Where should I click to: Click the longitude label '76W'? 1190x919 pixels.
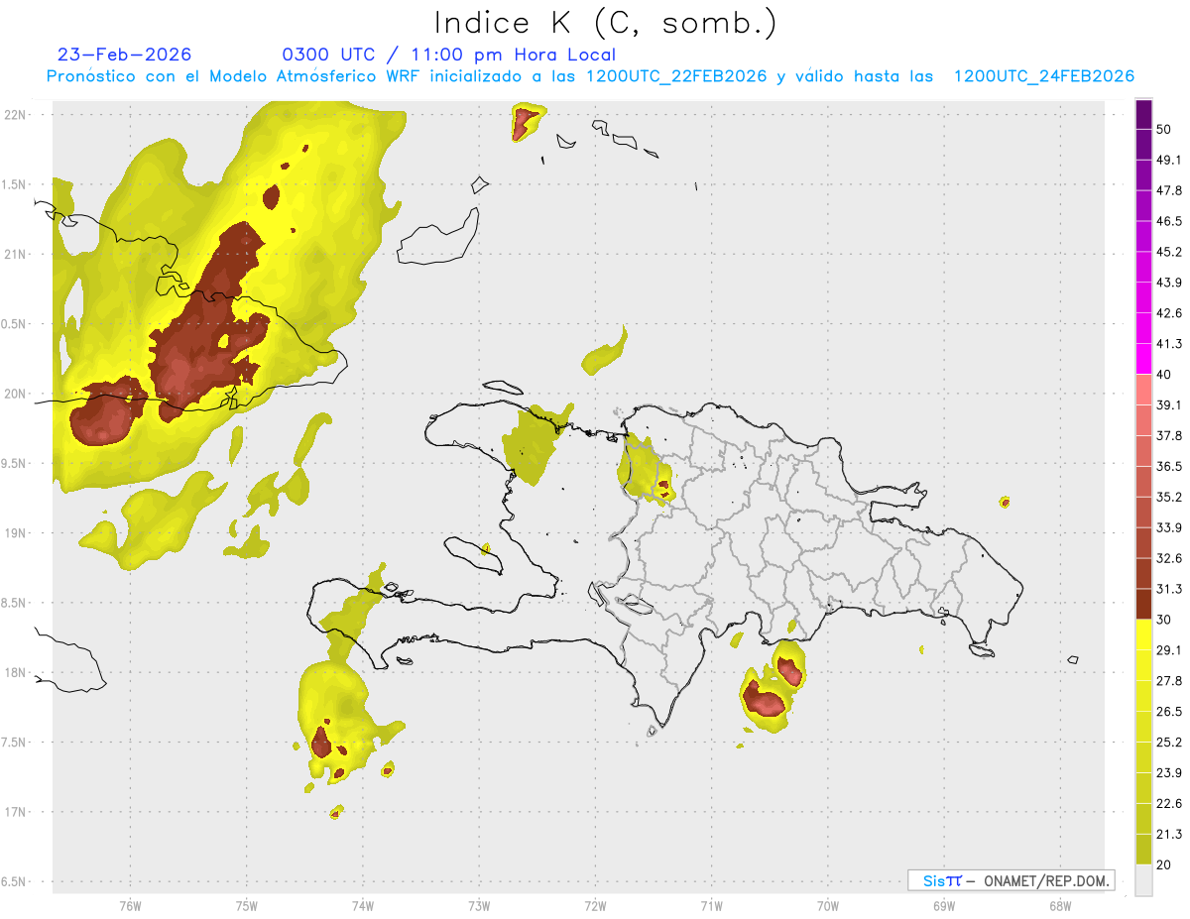point(130,906)
